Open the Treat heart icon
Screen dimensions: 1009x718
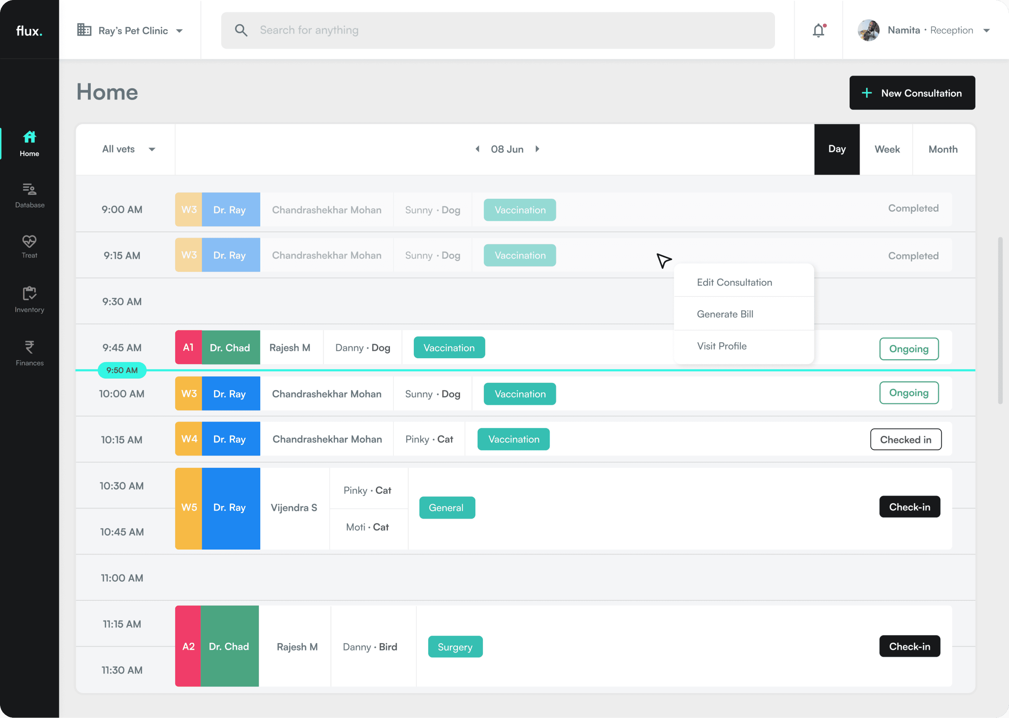coord(29,242)
